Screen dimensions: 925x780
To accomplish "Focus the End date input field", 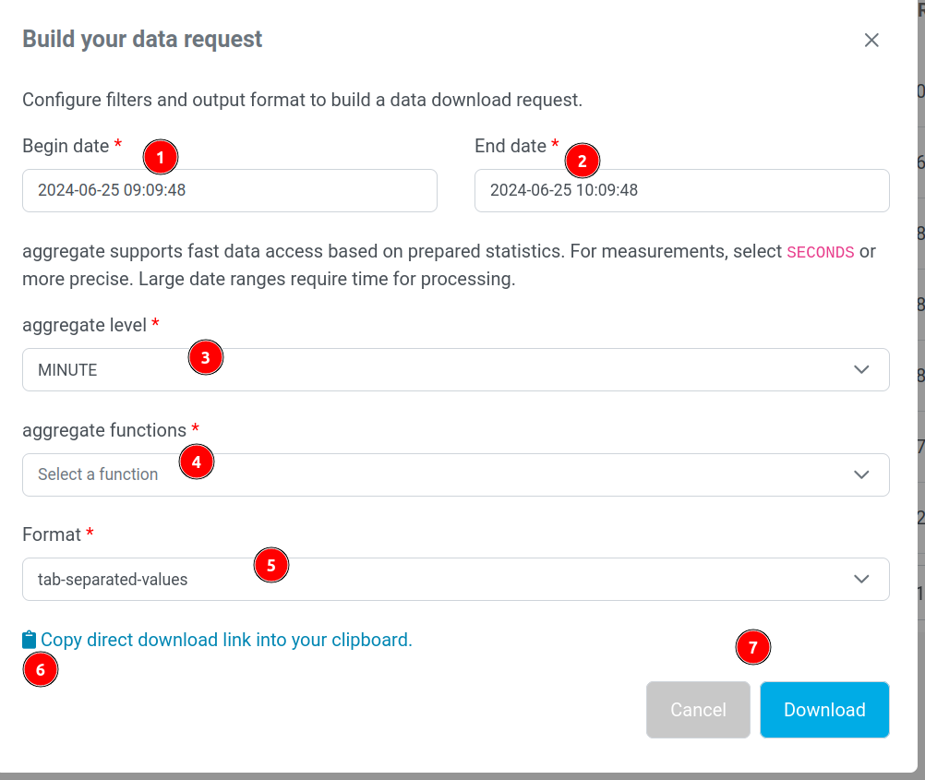I will coord(681,190).
